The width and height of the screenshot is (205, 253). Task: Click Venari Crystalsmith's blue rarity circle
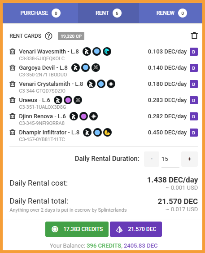(x=101, y=84)
